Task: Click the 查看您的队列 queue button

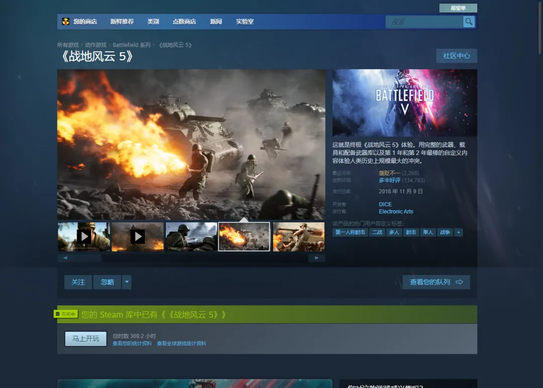Action: pyautogui.click(x=436, y=282)
